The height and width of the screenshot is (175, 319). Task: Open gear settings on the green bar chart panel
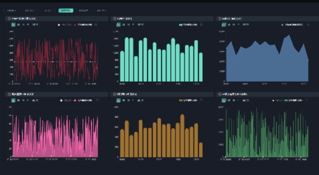click(x=220, y=94)
